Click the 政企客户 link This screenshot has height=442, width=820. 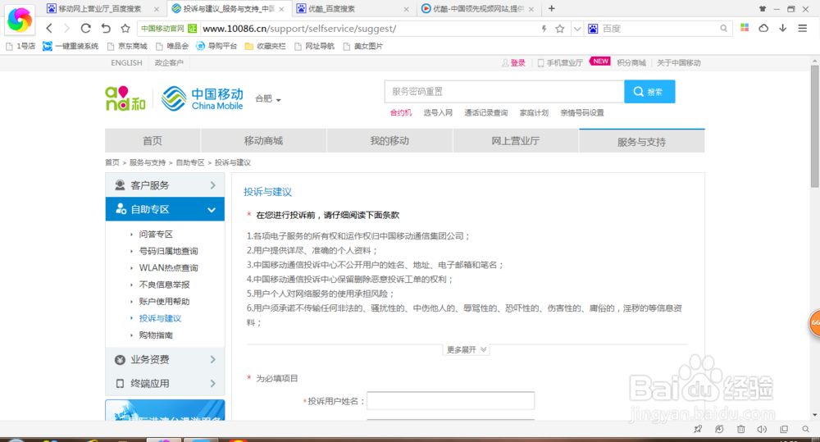[169, 63]
